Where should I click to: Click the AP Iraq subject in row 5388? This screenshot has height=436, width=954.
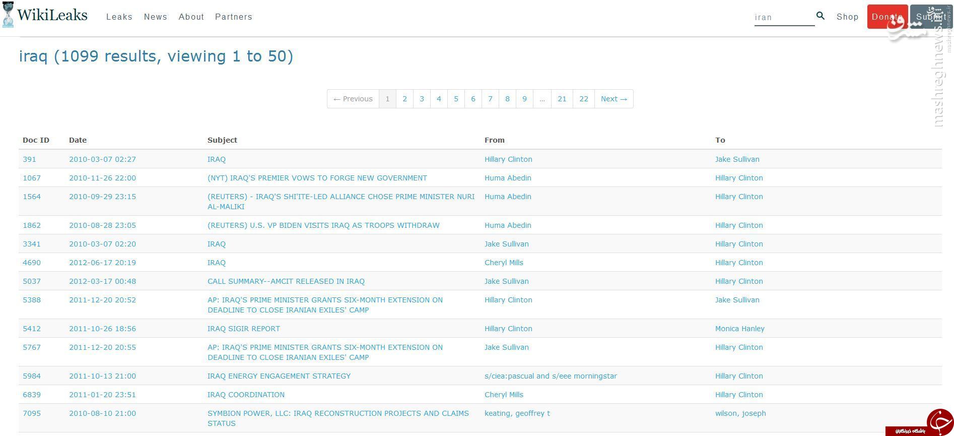[325, 305]
